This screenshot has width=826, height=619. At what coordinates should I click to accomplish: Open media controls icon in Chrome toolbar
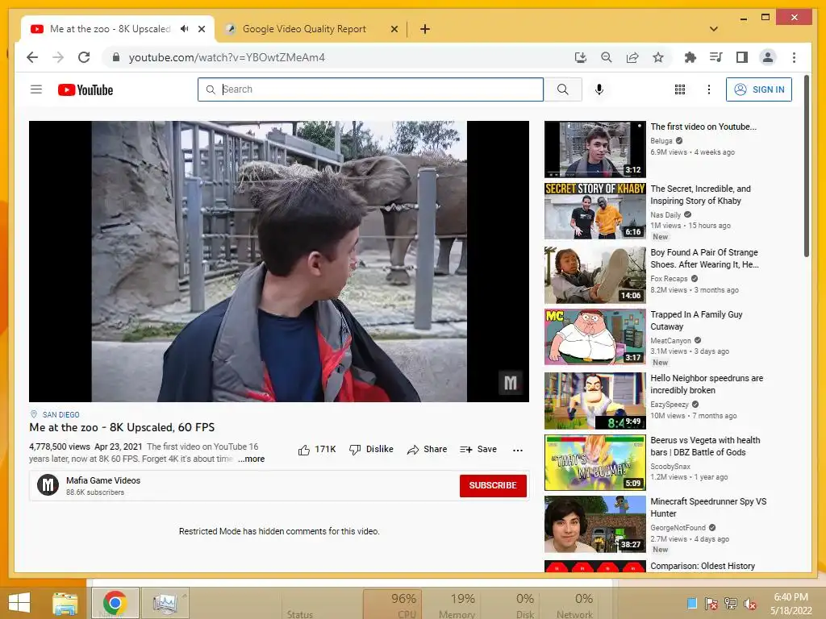(x=716, y=57)
